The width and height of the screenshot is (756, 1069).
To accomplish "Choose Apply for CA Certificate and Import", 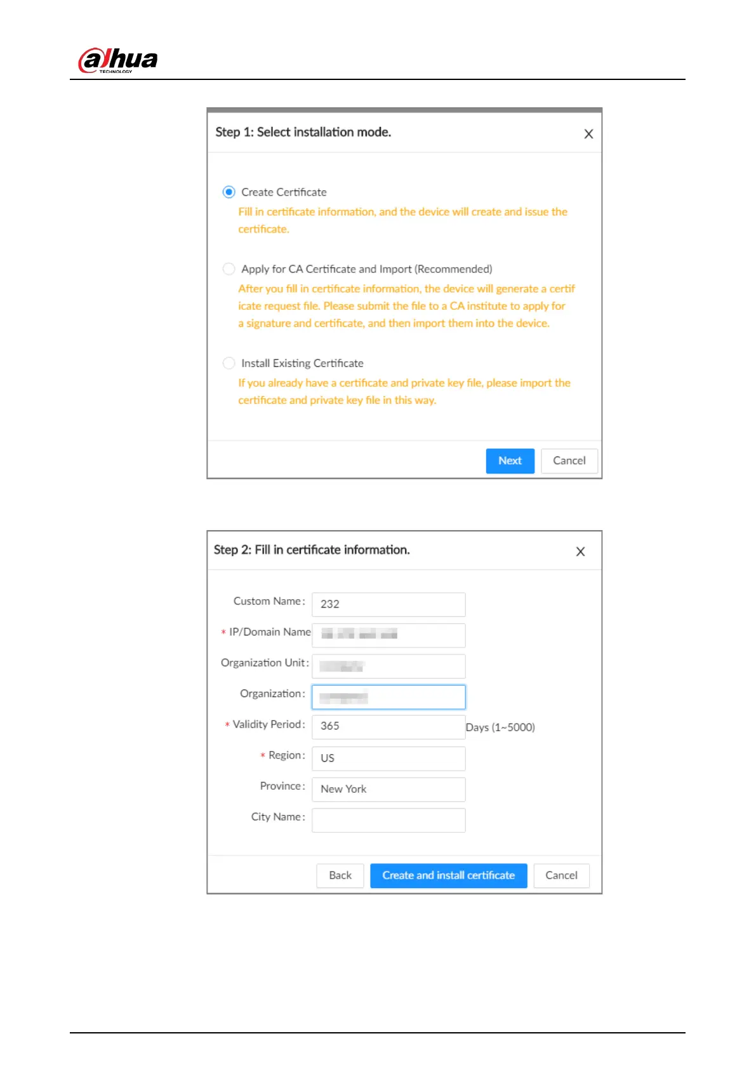I will coord(229,269).
